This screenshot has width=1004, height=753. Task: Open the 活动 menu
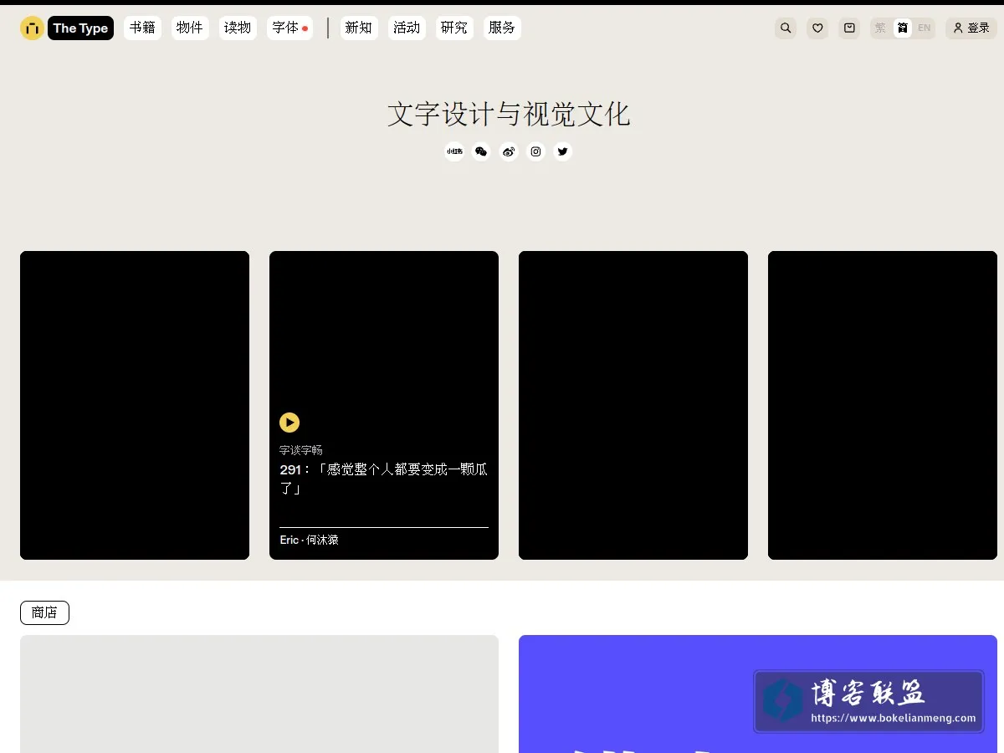coord(407,28)
